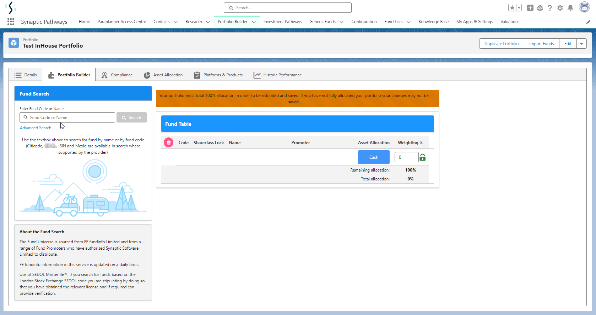
Task: Switch to the Compliance tab
Action: [x=117, y=75]
